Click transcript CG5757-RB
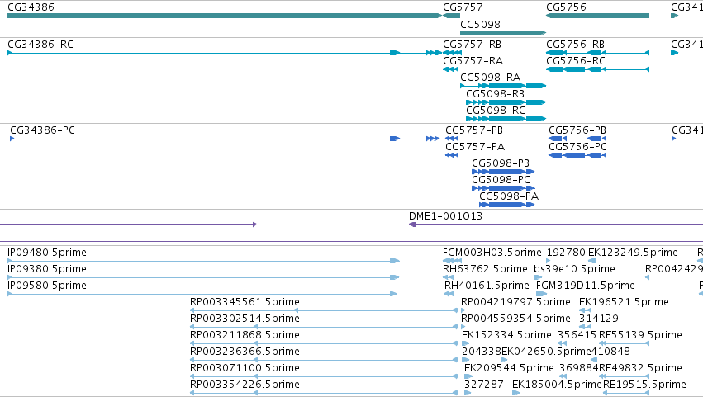Screen dimensions: 703x397 click(x=472, y=45)
